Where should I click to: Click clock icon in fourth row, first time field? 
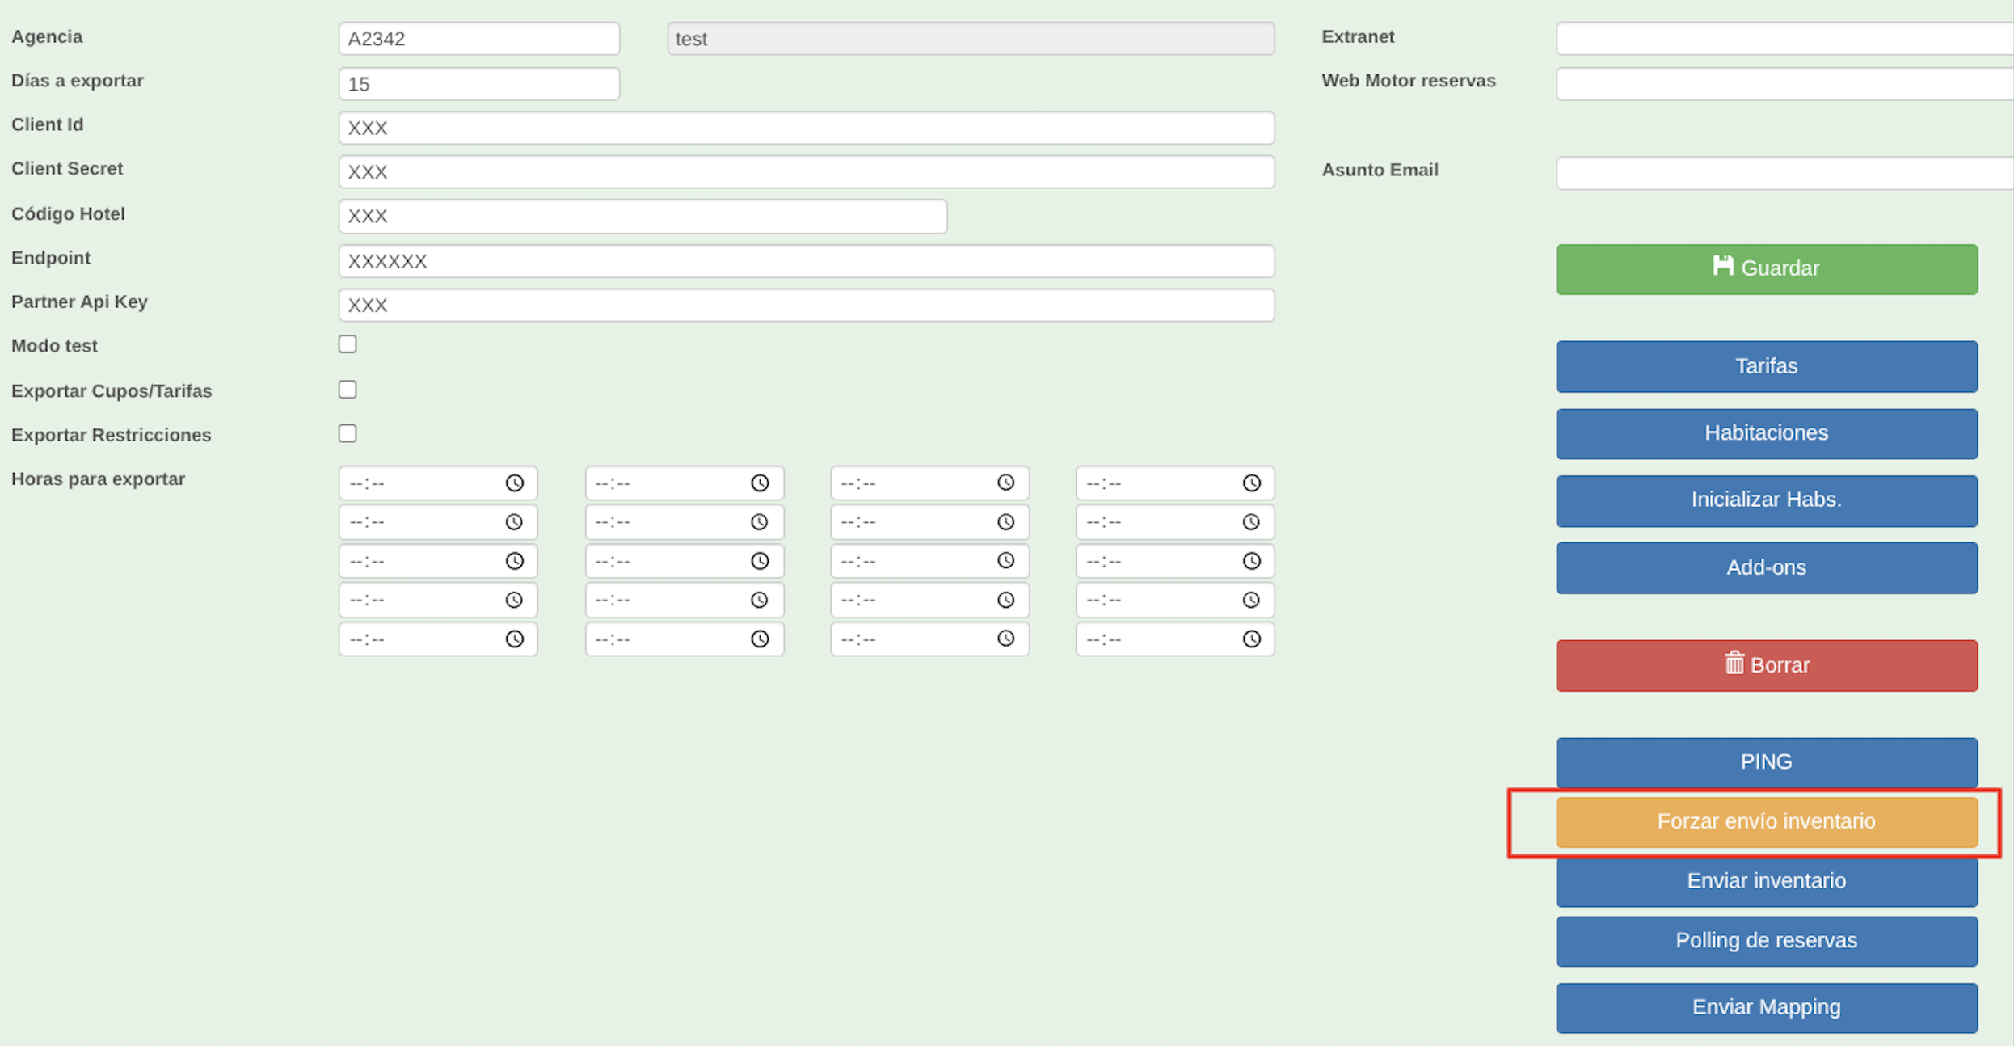point(514,600)
